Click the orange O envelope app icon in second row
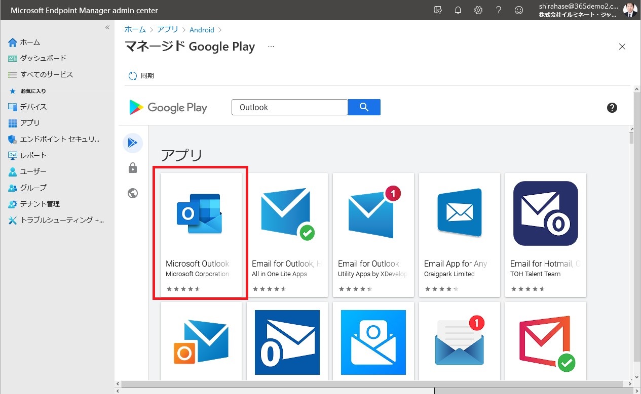 (201, 342)
